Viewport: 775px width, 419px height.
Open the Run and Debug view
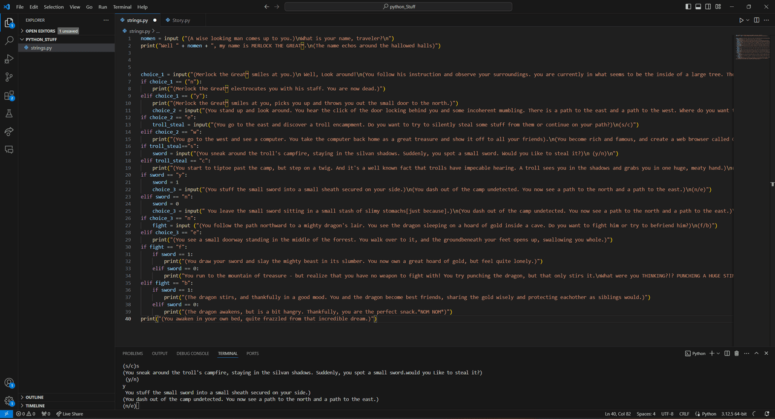[9, 59]
